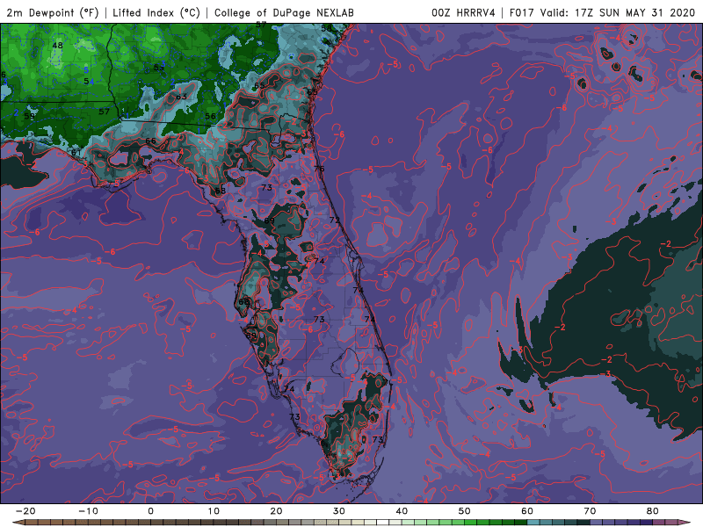Viewport: 703px width, 527px height.
Task: Click the 60 label on the color scale
Action: pyautogui.click(x=527, y=511)
